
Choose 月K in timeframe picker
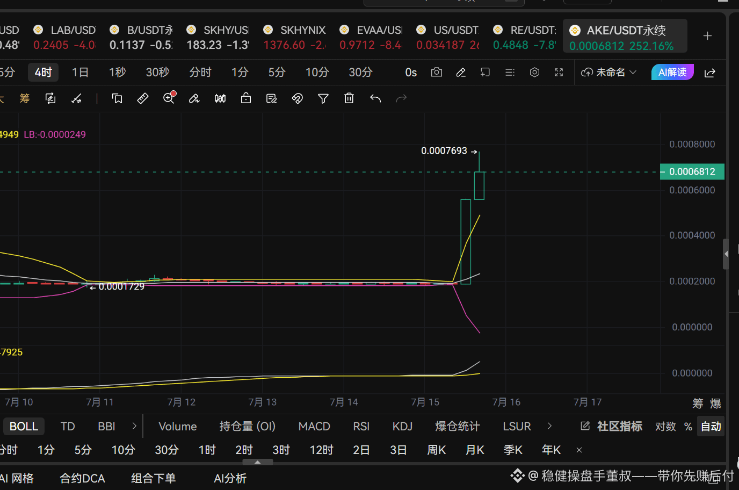pyautogui.click(x=475, y=450)
